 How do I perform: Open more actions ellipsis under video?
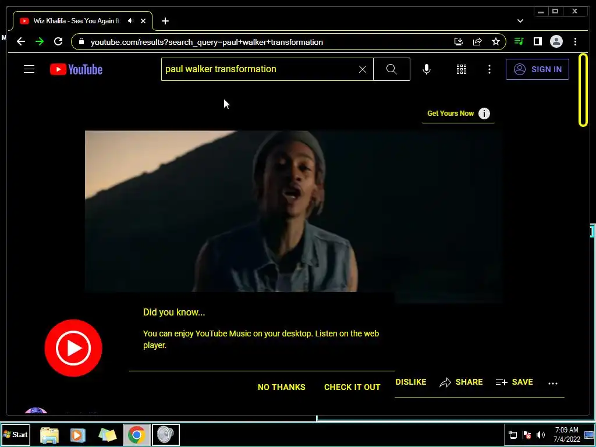coord(553,383)
